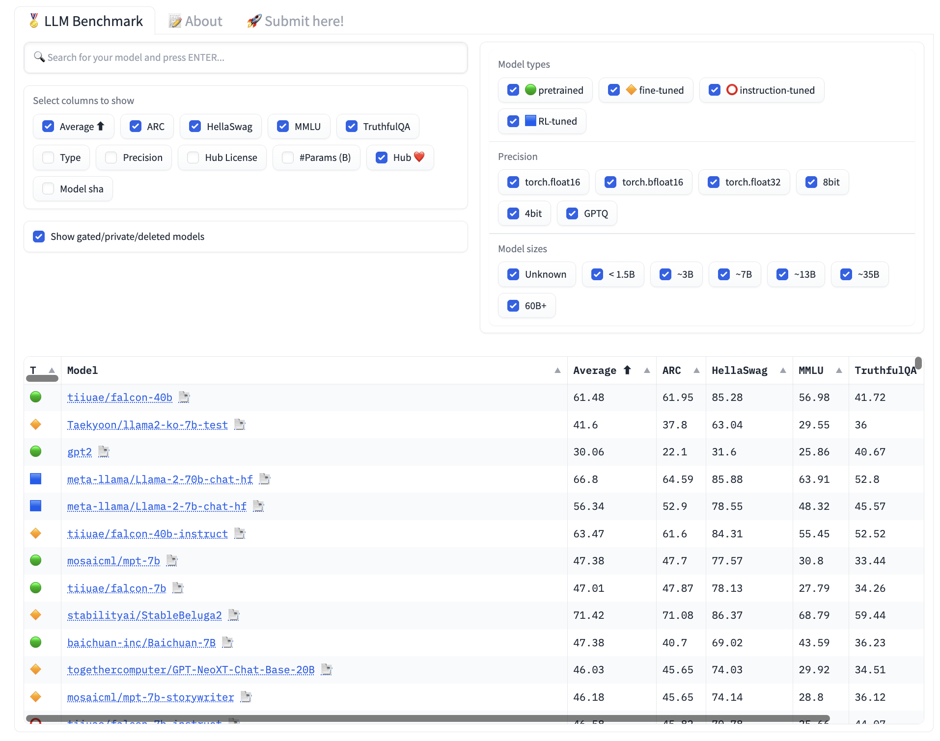Toggle the ARC column checkbox
This screenshot has height=741, width=940.
[x=136, y=127]
